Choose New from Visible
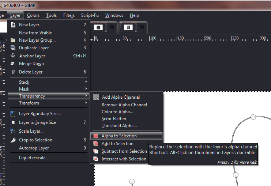 49,33
